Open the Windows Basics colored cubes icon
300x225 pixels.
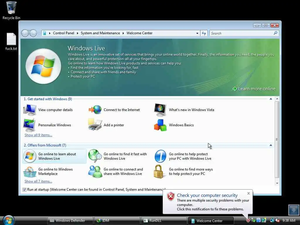(x=160, y=125)
